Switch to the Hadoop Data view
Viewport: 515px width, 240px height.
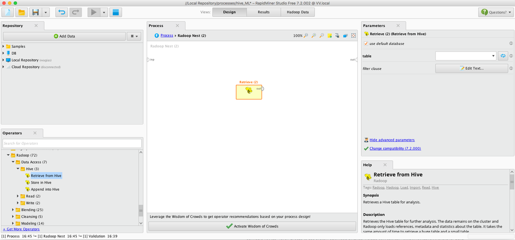[x=297, y=12]
